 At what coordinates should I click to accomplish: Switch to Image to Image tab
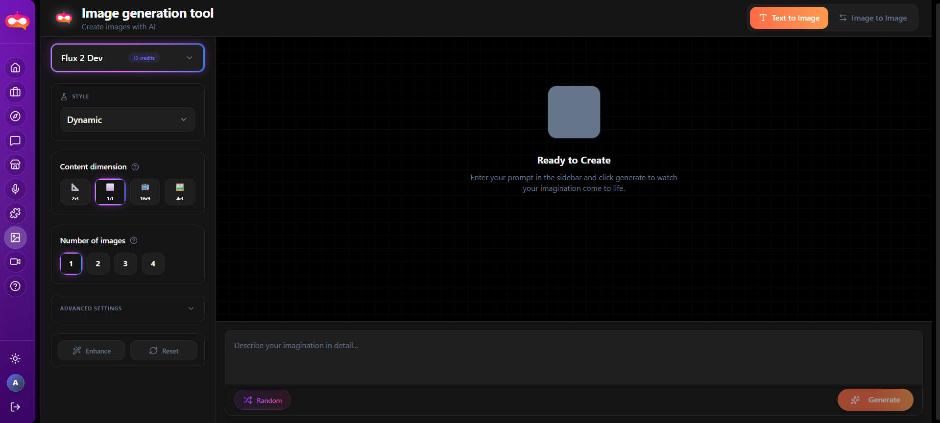click(x=873, y=18)
